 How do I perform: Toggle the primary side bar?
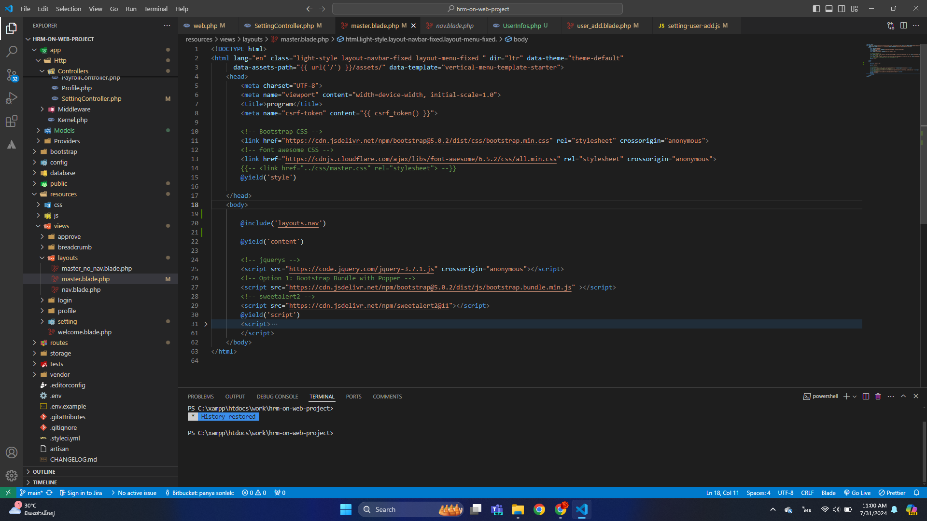pyautogui.click(x=816, y=9)
